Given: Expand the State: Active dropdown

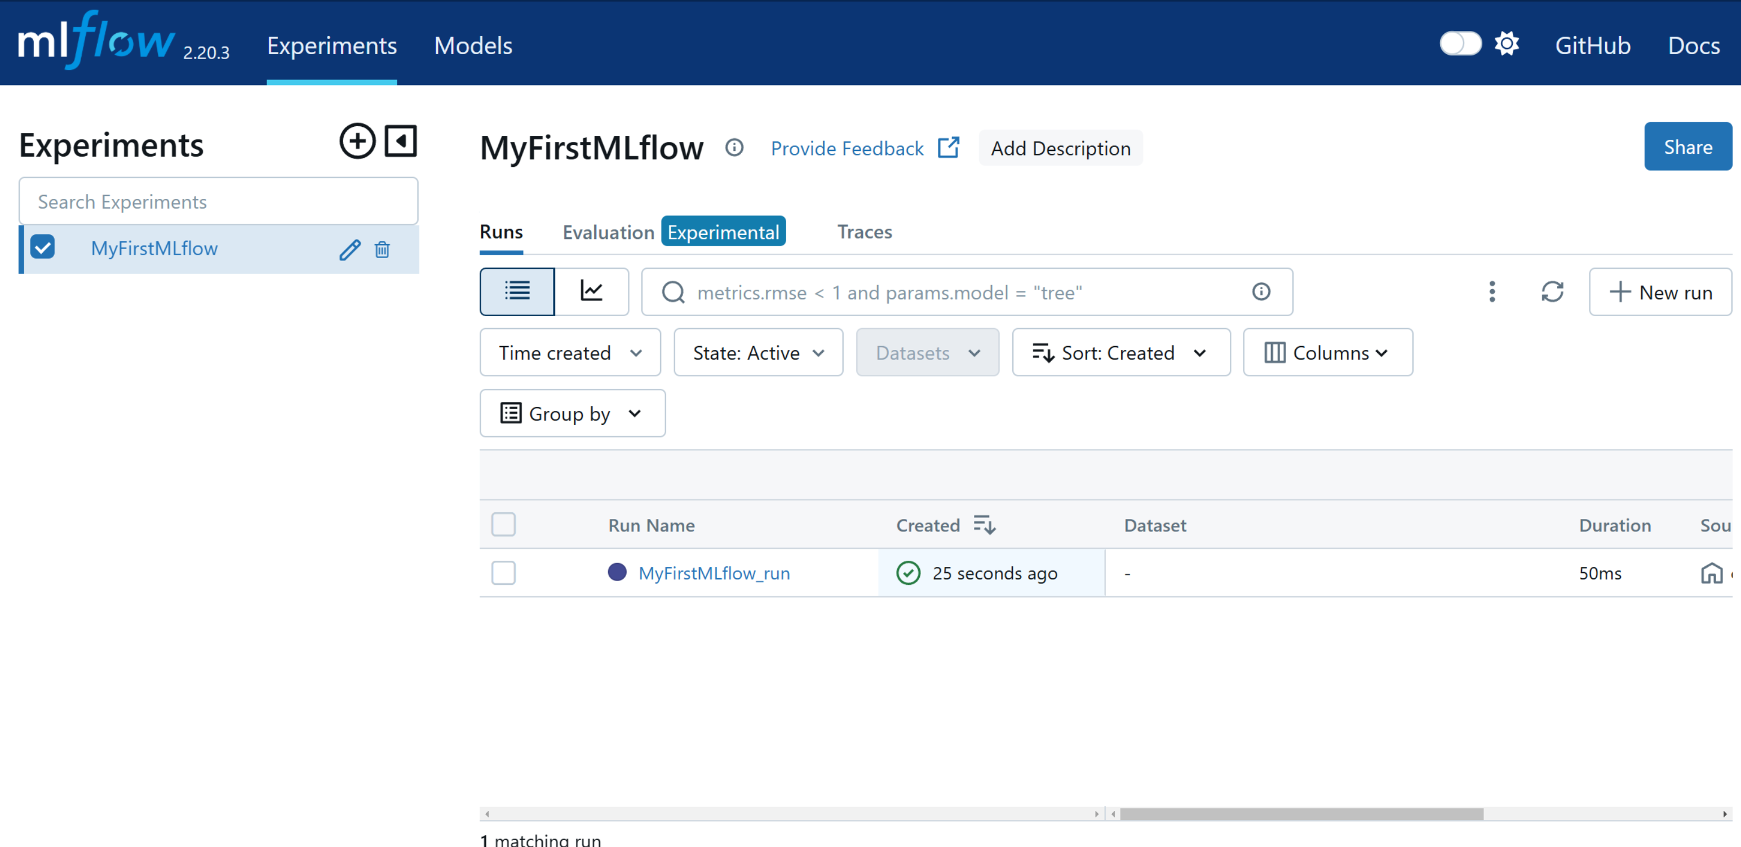Looking at the screenshot, I should pos(757,352).
